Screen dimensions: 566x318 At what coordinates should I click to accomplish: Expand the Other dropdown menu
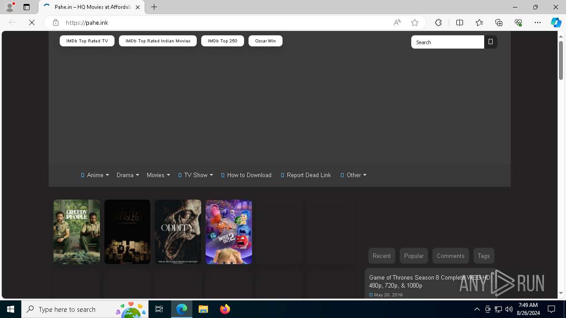[x=353, y=175]
